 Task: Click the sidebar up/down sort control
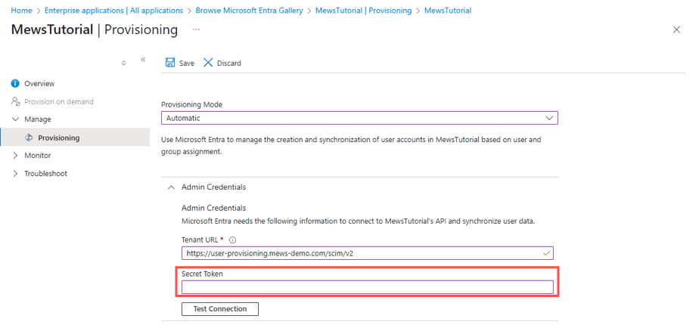click(x=123, y=63)
